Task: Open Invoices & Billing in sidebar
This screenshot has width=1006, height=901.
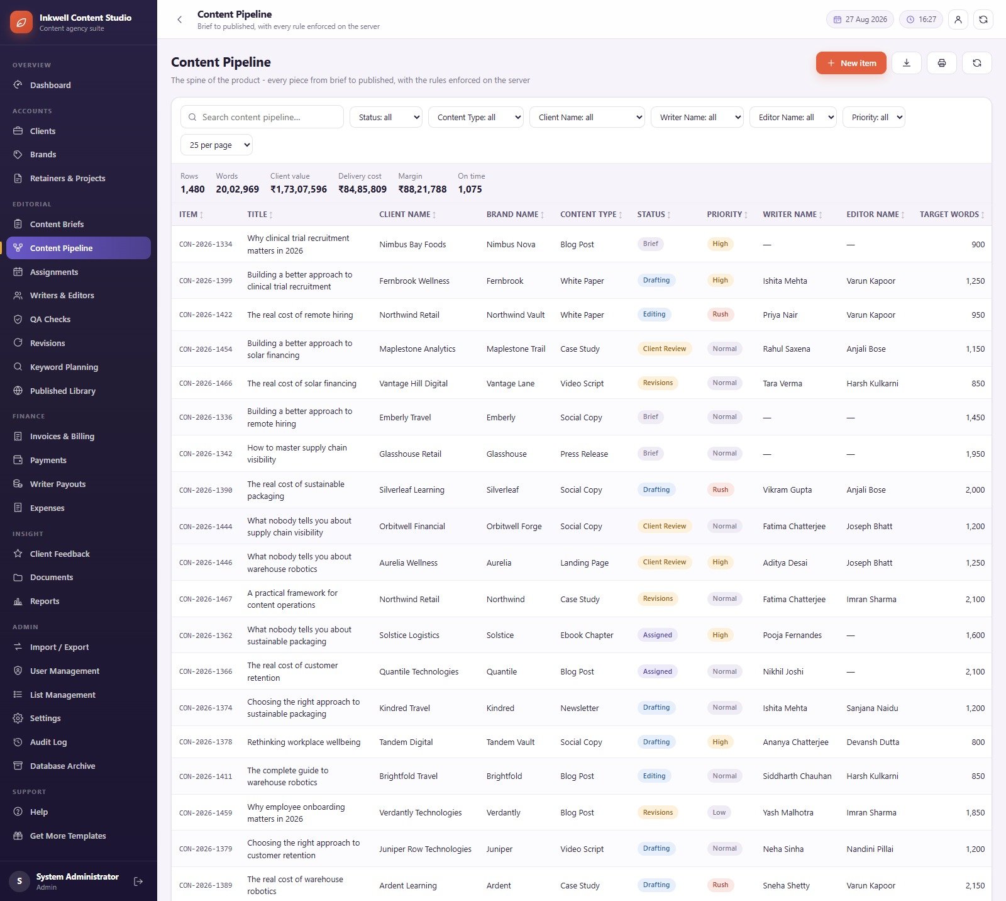Action: click(x=79, y=436)
